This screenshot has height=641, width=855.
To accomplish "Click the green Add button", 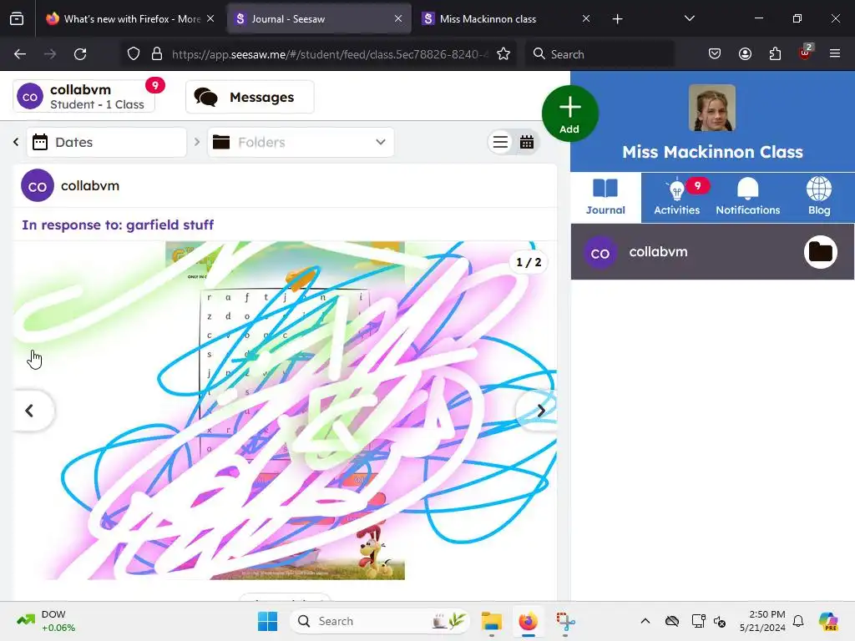I will (x=569, y=114).
